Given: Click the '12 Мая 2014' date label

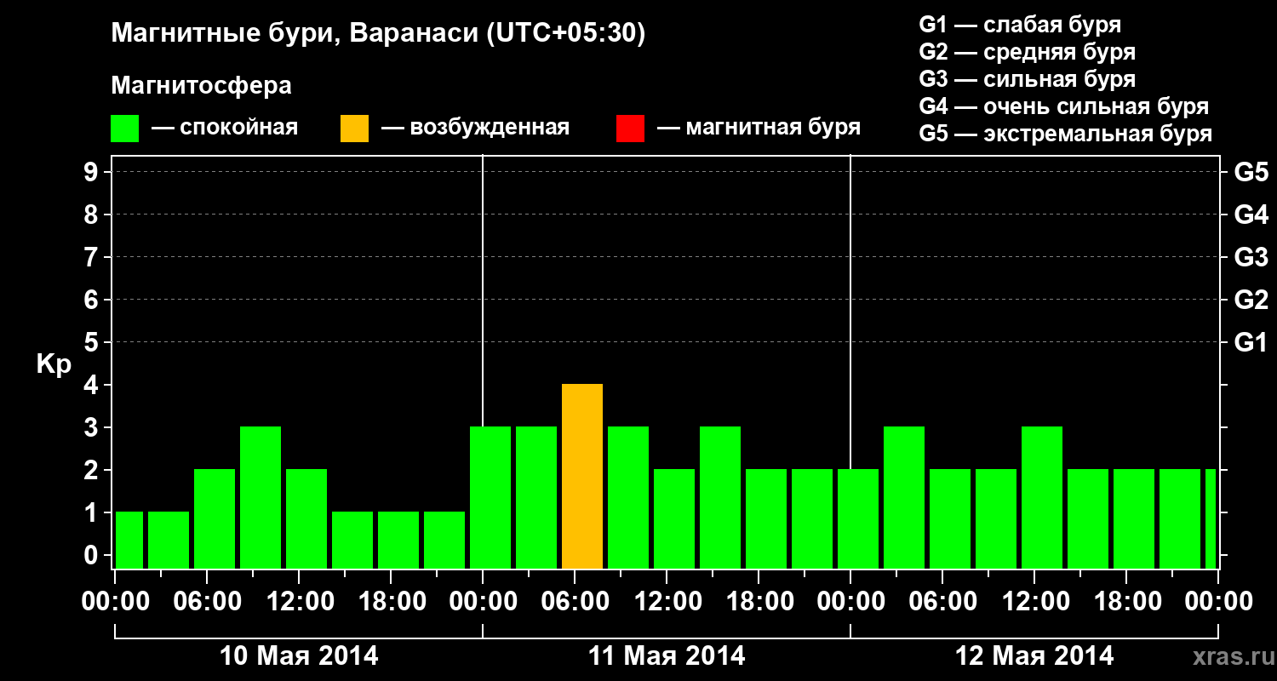Looking at the screenshot, I should tap(1034, 656).
